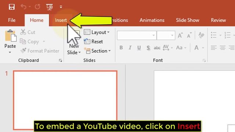Click the Clear All Formatting icon
This screenshot has height=132, width=235.
[201, 35]
